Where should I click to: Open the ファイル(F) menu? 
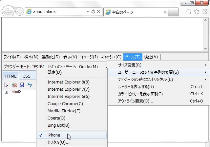point(12,57)
